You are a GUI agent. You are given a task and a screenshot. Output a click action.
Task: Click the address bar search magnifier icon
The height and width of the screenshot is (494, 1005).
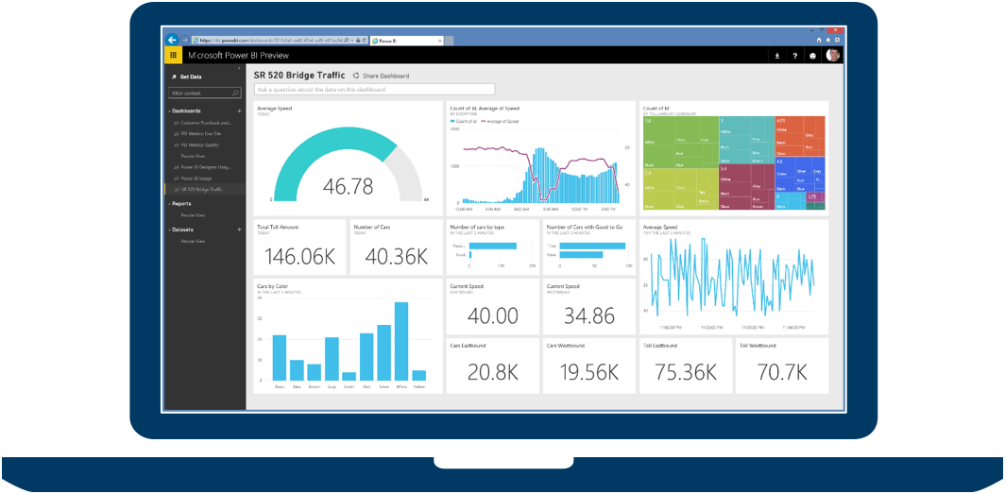tap(346, 41)
